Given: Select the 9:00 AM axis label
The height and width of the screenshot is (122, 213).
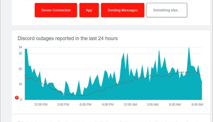Looking at the screenshot, I should click(197, 105).
